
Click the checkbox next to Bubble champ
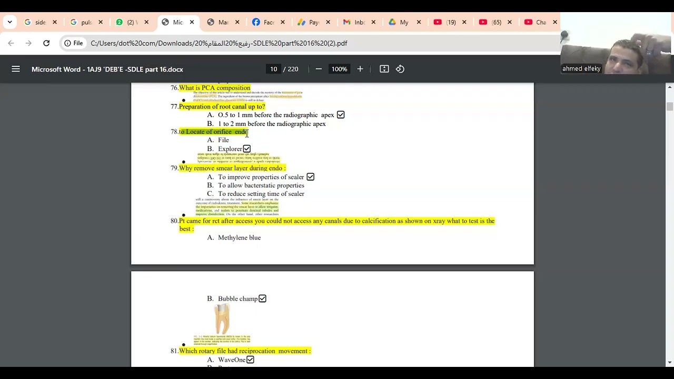(262, 298)
